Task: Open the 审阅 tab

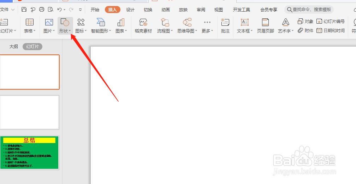Action: (201, 10)
